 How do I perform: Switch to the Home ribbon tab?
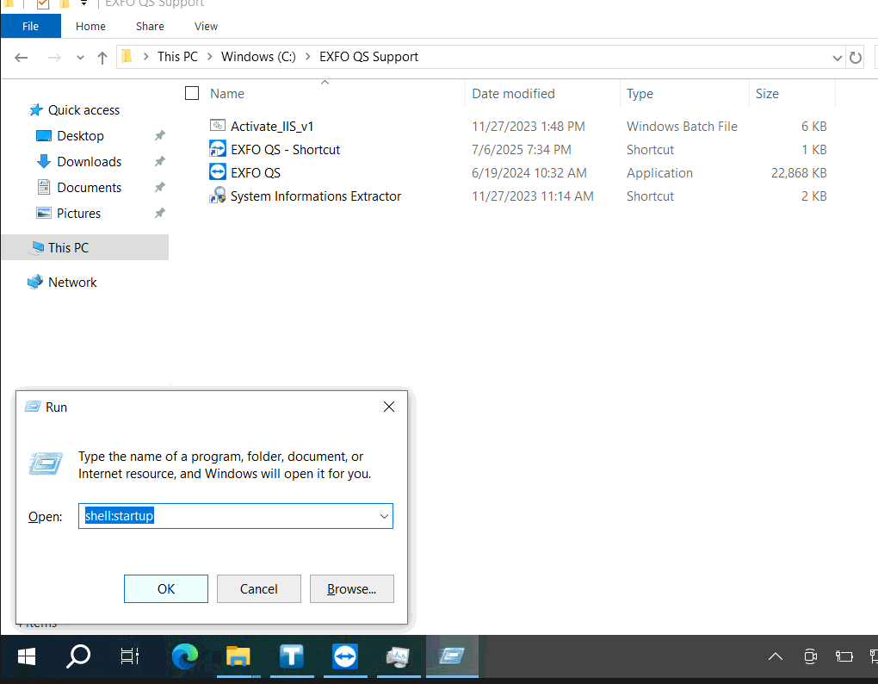coord(90,27)
